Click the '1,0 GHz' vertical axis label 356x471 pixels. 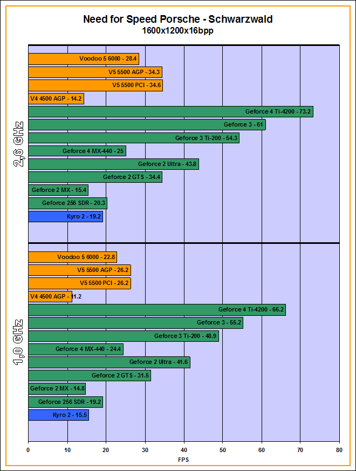(18, 342)
